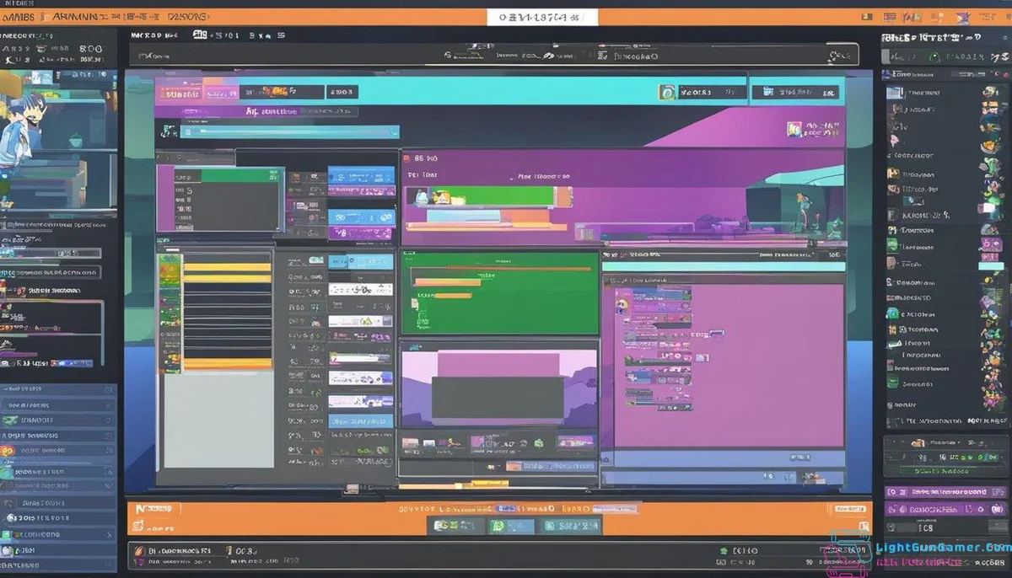This screenshot has width=1012, height=578.
Task: Expand the right panel header title row
Action: [x=931, y=38]
